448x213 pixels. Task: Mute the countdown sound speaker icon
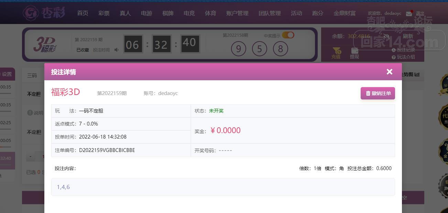117,50
